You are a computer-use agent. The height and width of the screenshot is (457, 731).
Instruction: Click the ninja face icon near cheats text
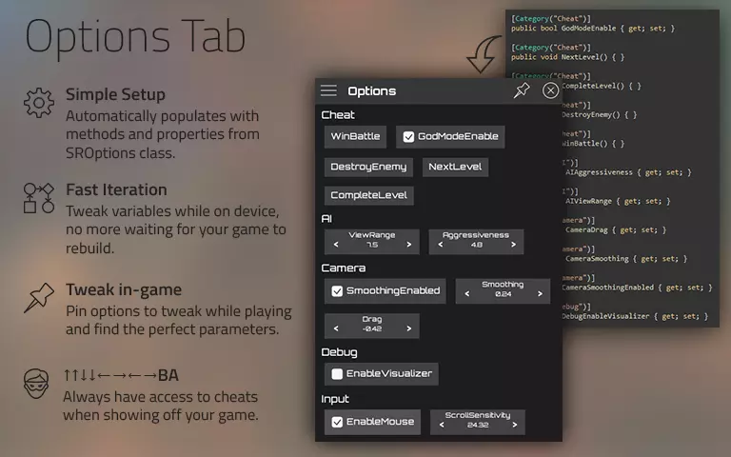(36, 384)
